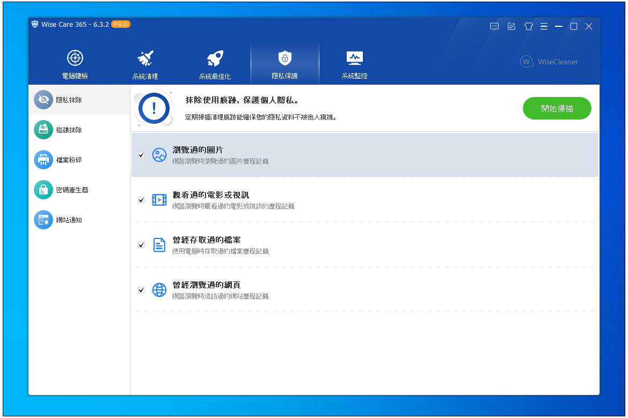Viewport: 628px width, 418px height.
Task: Open the skin shirt icon
Action: tap(529, 26)
